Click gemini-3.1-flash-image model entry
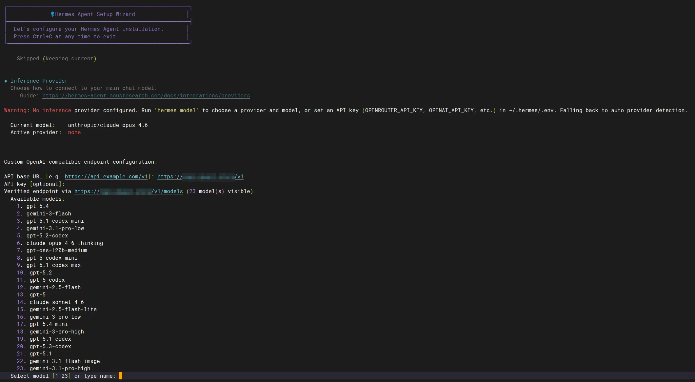The image size is (695, 382). click(65, 361)
